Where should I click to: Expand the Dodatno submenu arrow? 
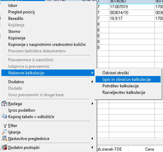[92, 82]
